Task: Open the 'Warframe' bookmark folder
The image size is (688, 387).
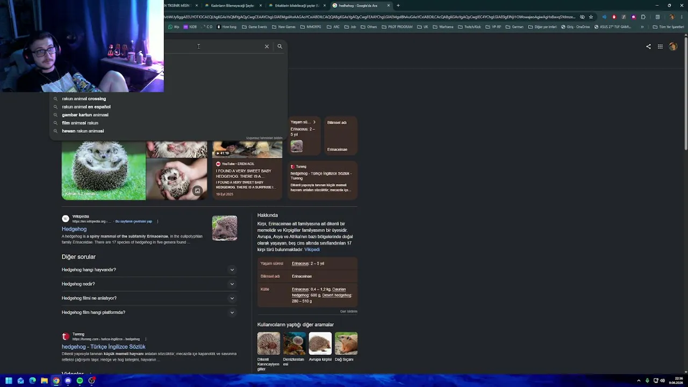Action: coord(443,27)
